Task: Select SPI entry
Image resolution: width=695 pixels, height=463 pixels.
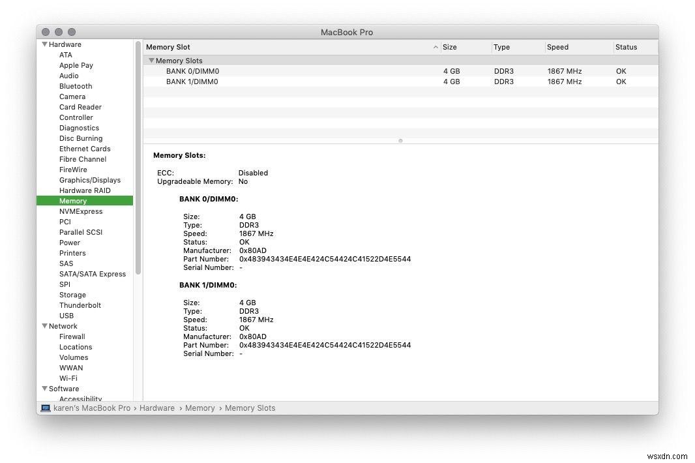Action: click(65, 284)
